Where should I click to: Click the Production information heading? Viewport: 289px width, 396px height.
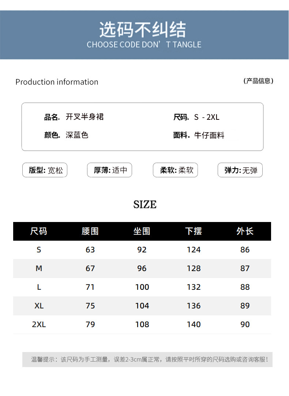57,82
